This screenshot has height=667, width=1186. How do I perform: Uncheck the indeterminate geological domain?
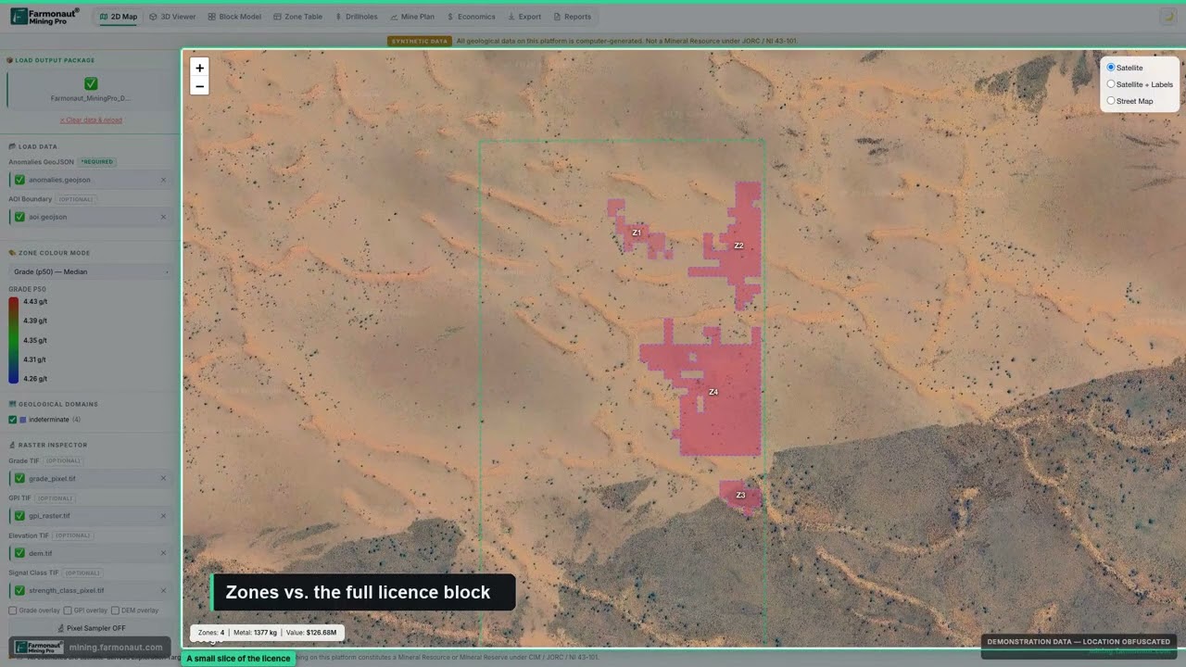[x=13, y=420]
